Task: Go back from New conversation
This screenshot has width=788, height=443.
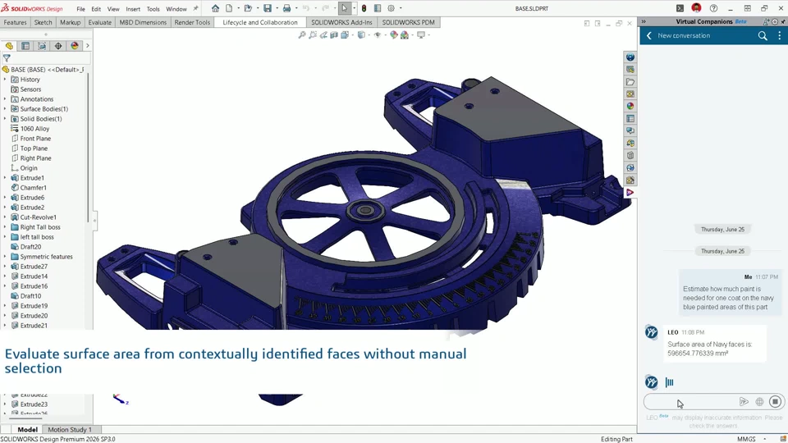Action: 648,35
